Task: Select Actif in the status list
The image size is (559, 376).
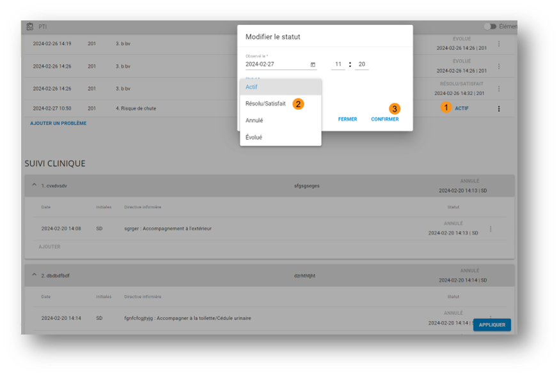Action: click(x=252, y=87)
